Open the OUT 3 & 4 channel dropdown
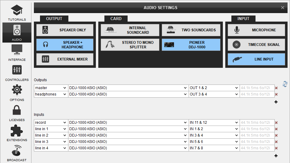 tap(214, 94)
